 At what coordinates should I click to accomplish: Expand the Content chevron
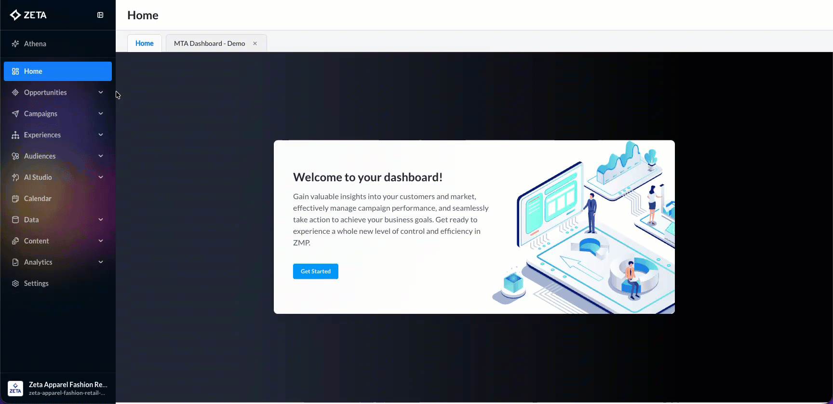tap(101, 241)
